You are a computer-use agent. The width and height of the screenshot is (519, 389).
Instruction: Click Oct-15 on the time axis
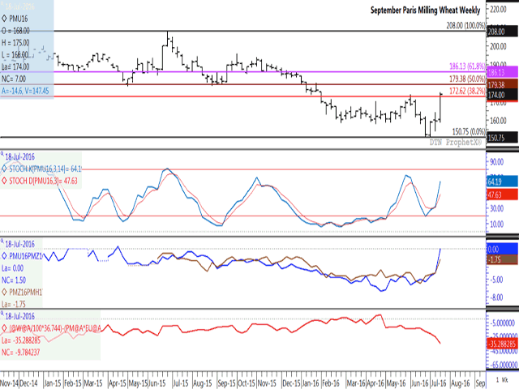[247, 383]
